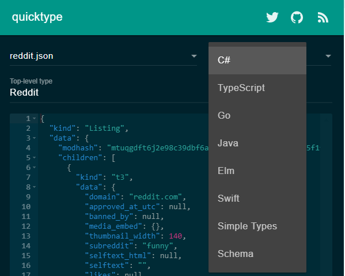Image resolution: width=345 pixels, height=276 pixels.
Task: Open the RSS feed icon
Action: tap(323, 17)
